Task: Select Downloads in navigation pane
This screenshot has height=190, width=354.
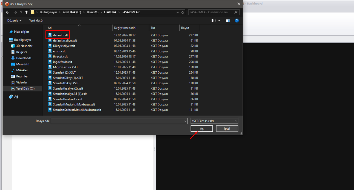Action: coord(24,58)
